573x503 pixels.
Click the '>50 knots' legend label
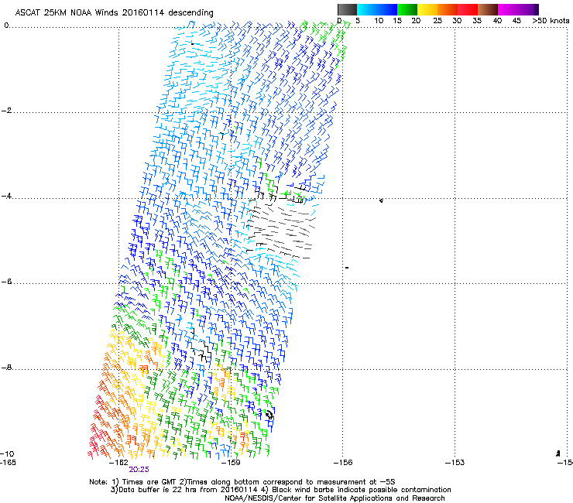[551, 20]
